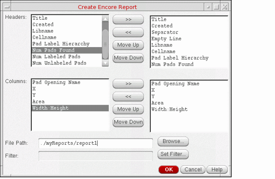The image size is (275, 179).
Task: Select Num Unlabeled Pads header
Action: (x=67, y=63)
